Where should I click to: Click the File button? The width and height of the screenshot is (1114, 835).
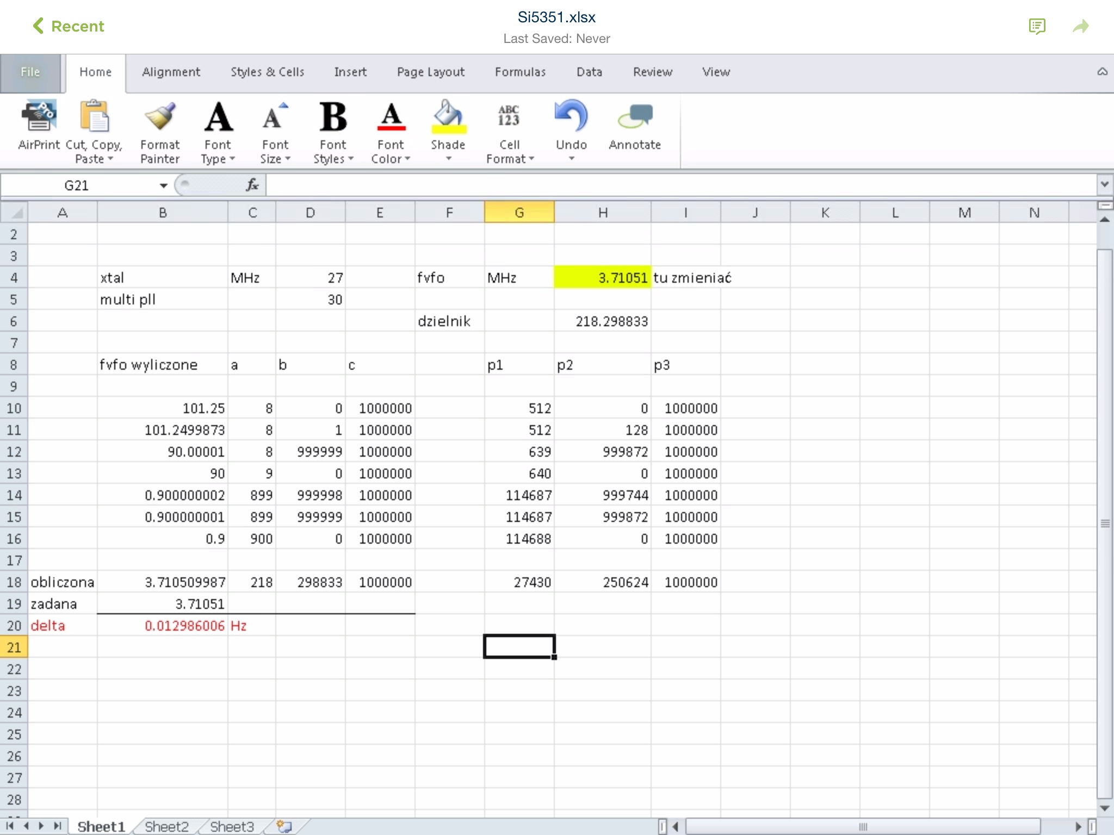tap(30, 72)
